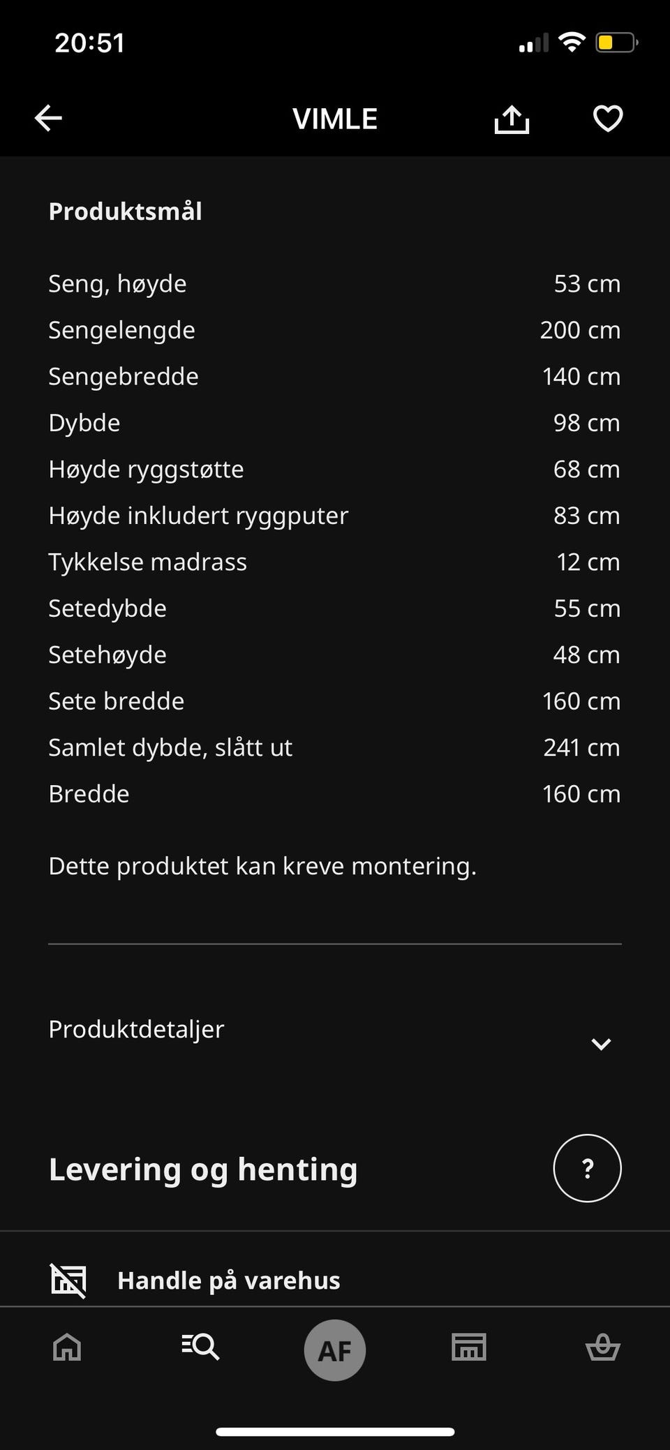
Task: Expand the Produktdetaljer chevron
Action: pos(601,1044)
